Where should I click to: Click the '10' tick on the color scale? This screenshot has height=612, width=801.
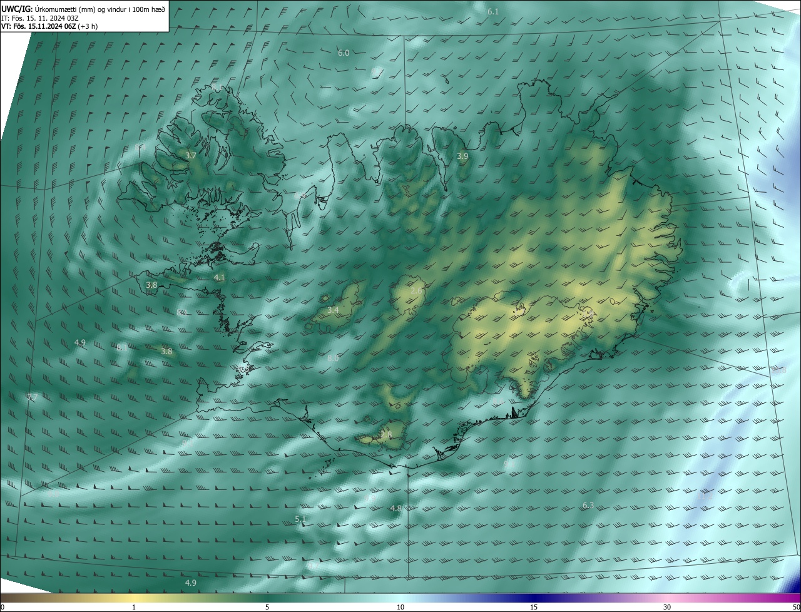click(x=400, y=607)
